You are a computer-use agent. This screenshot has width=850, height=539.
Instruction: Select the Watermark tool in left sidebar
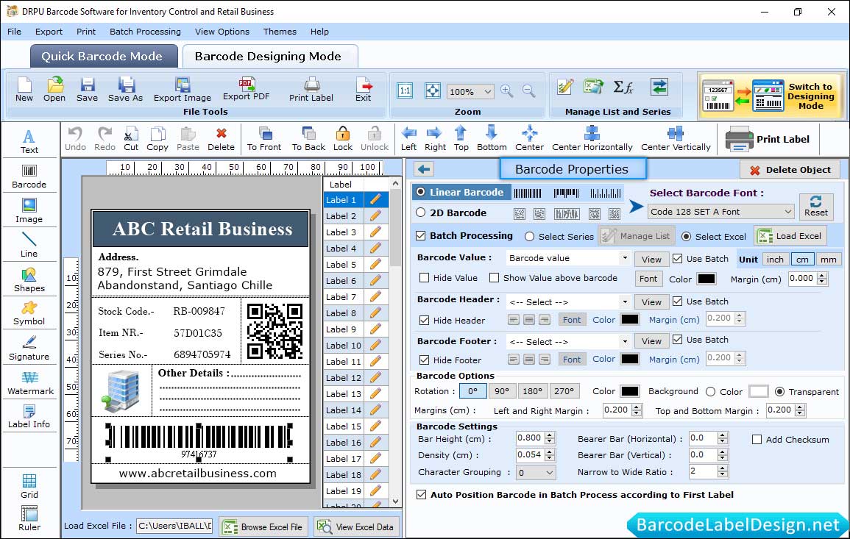pos(29,383)
